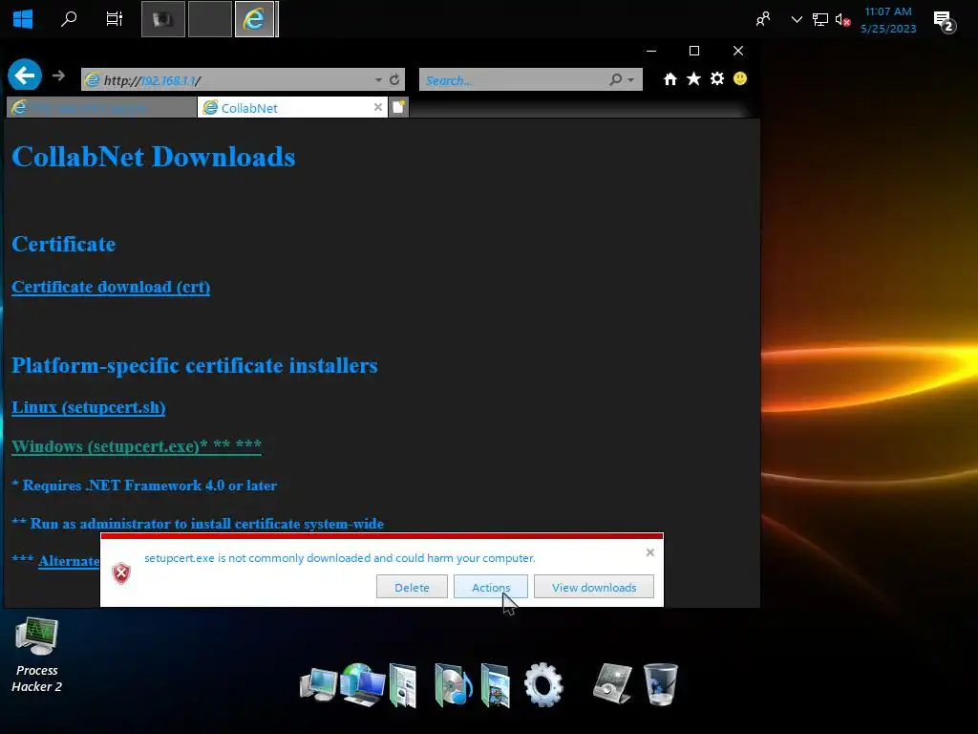Screen dimensions: 978x734
Task: Click the red shield warning icon
Action: click(x=121, y=573)
